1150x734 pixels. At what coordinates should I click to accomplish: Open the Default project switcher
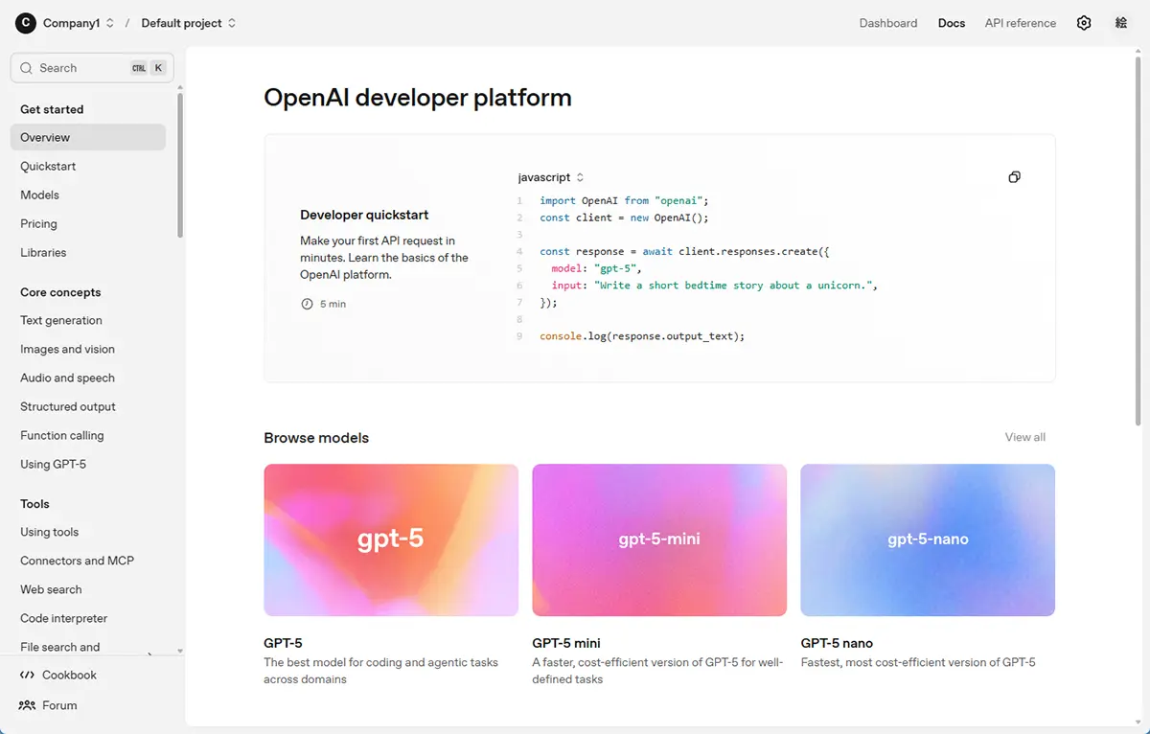189,23
